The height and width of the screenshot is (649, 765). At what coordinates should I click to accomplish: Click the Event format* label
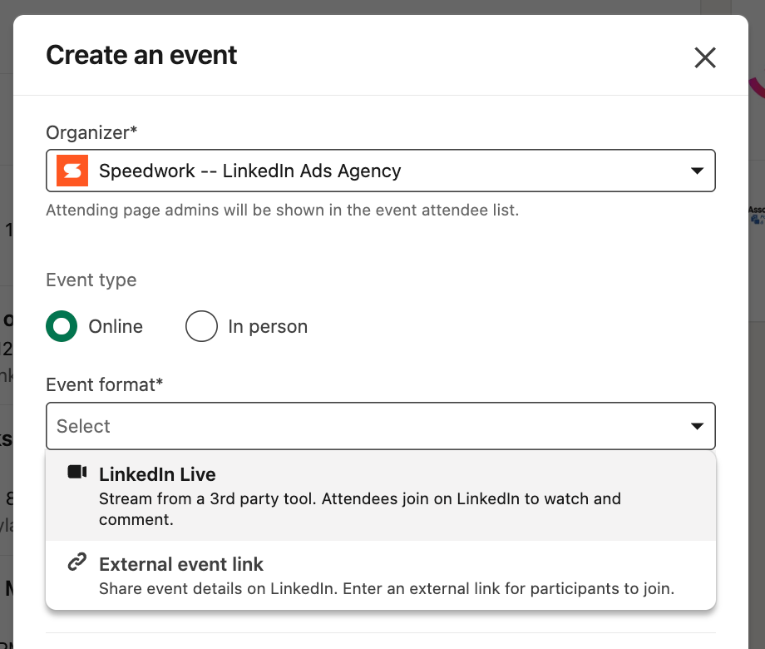click(105, 384)
